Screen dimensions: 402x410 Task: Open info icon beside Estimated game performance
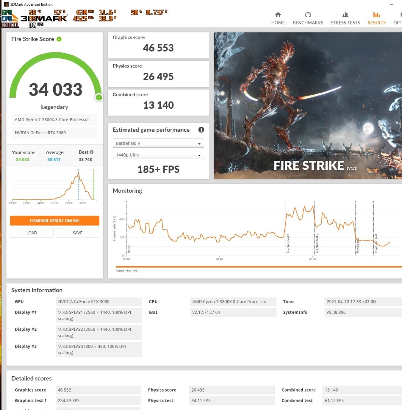tap(201, 130)
